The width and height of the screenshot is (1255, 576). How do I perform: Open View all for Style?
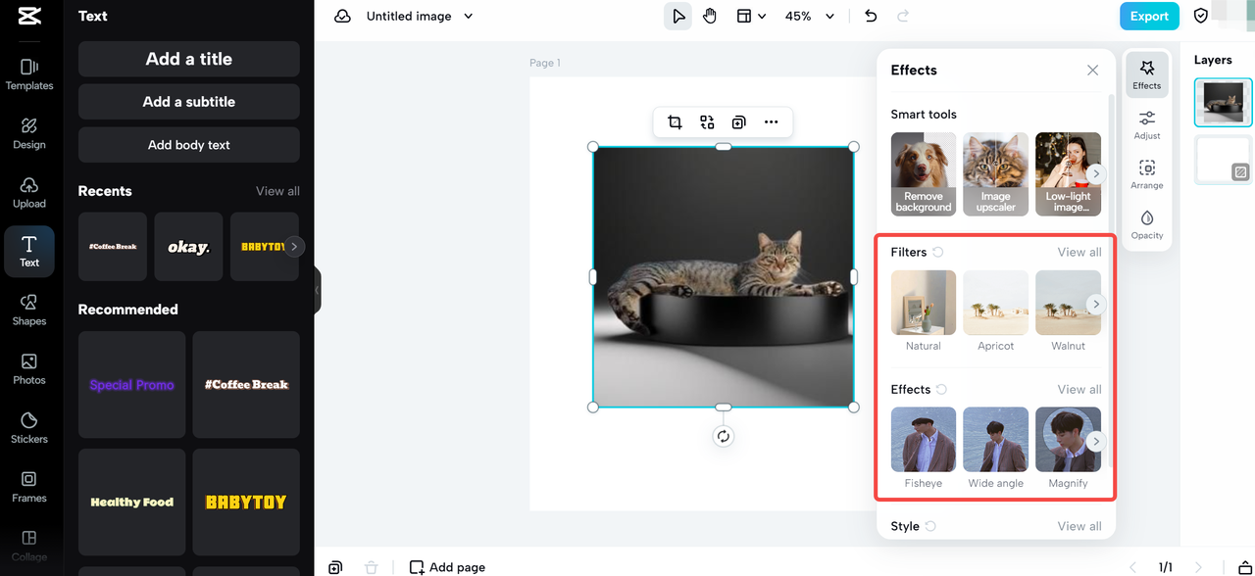click(x=1079, y=526)
